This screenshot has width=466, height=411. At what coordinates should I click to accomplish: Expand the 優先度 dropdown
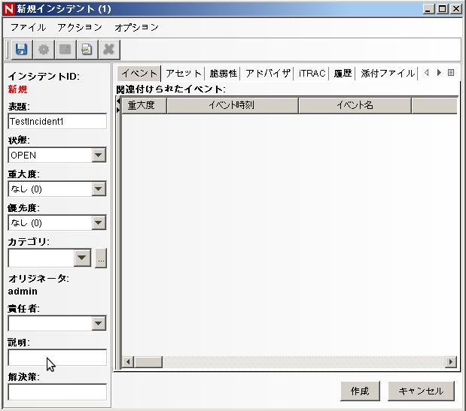coord(98,222)
